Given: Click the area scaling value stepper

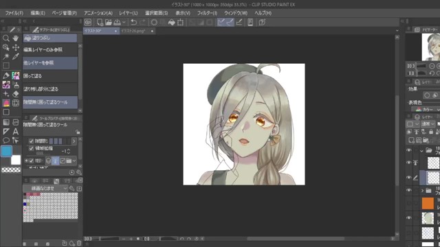Looking at the screenshot, I should pyautogui.click(x=69, y=151).
